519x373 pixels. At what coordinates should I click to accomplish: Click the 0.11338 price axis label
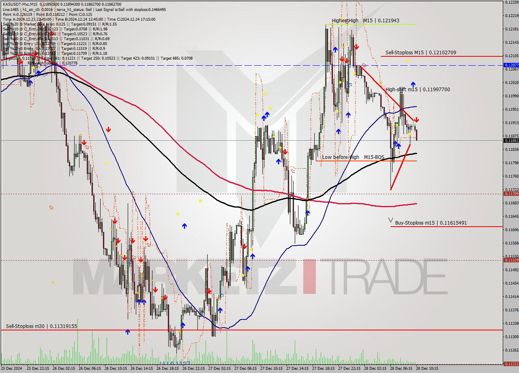512,323
